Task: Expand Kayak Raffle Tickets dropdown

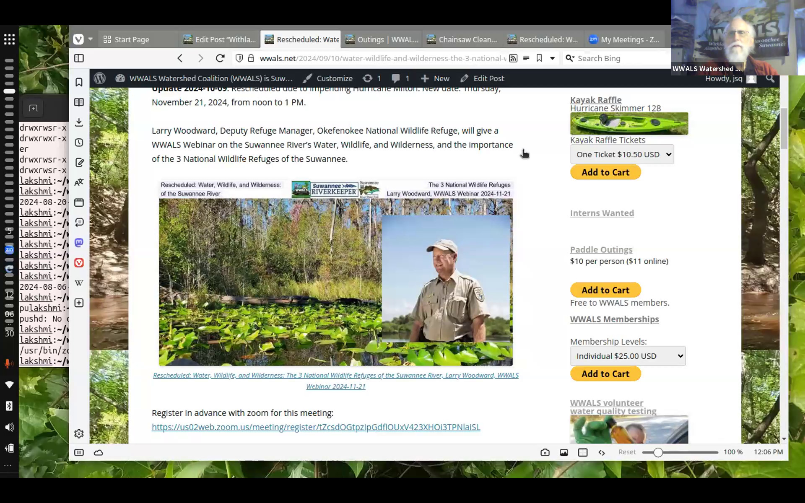Action: 622,154
